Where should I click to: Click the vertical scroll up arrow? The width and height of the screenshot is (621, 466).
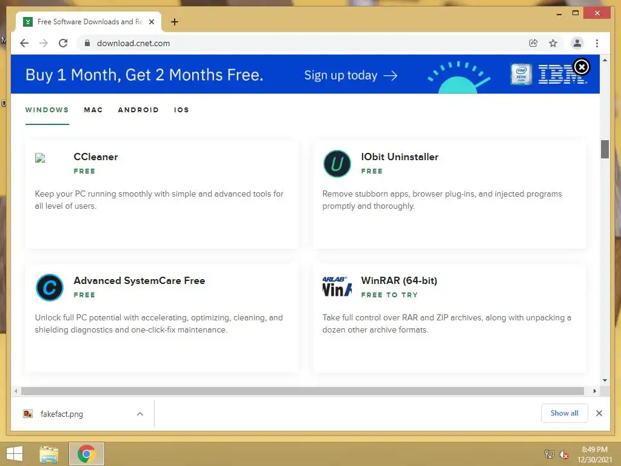(605, 60)
